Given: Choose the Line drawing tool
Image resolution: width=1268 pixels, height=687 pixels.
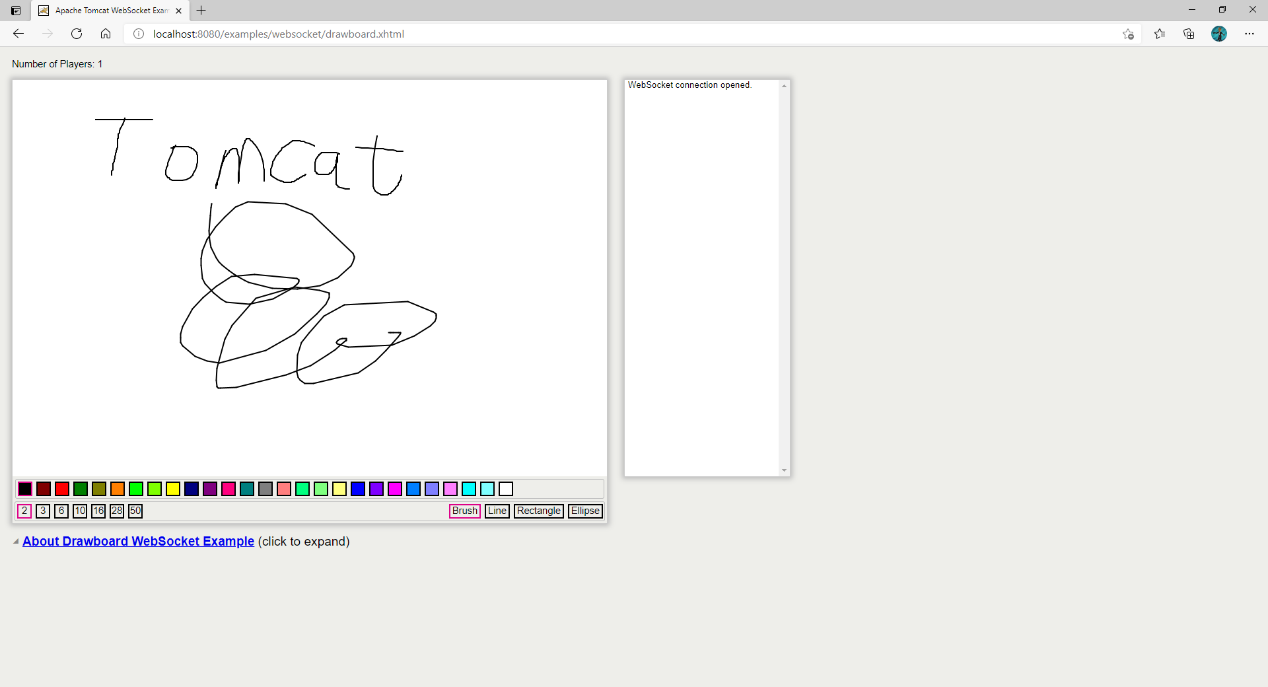Looking at the screenshot, I should 497,511.
